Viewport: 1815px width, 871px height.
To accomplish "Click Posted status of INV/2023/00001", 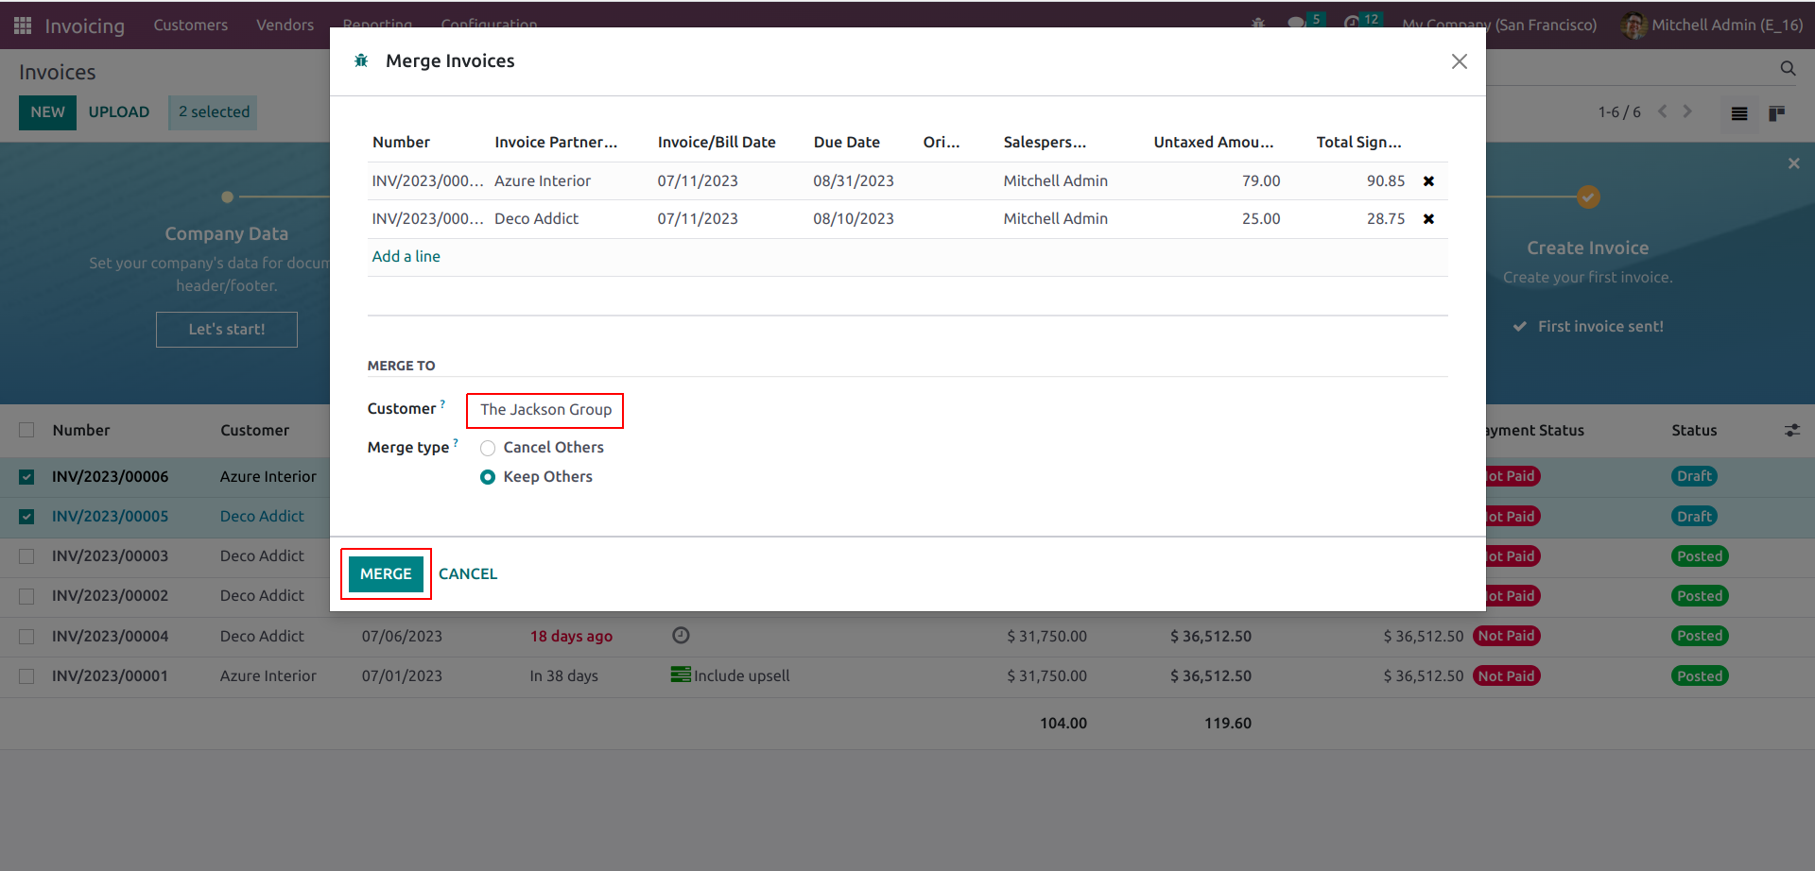I will (x=1700, y=676).
